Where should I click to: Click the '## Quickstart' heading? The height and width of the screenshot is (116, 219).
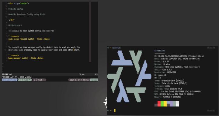(x=15, y=25)
